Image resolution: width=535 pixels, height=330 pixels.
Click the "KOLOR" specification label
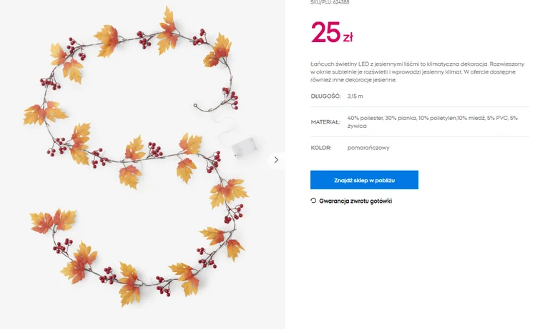[321, 148]
